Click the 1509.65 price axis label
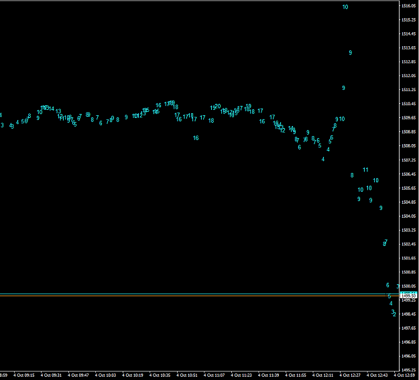Viewport: 419px width, 380px height. tap(408, 118)
